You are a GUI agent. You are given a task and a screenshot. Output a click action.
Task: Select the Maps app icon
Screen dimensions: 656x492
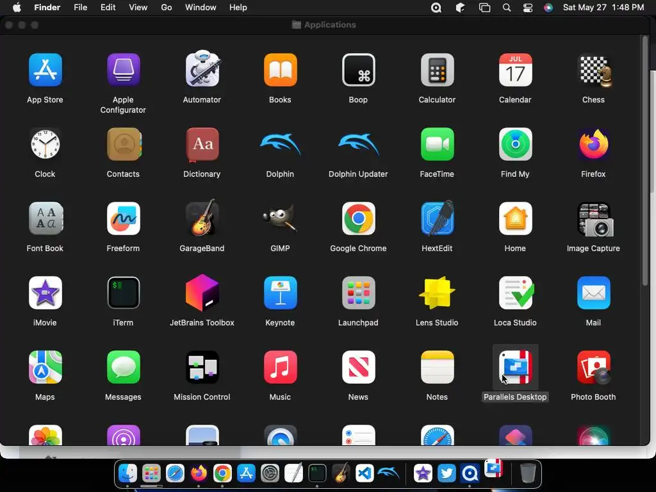(x=45, y=367)
